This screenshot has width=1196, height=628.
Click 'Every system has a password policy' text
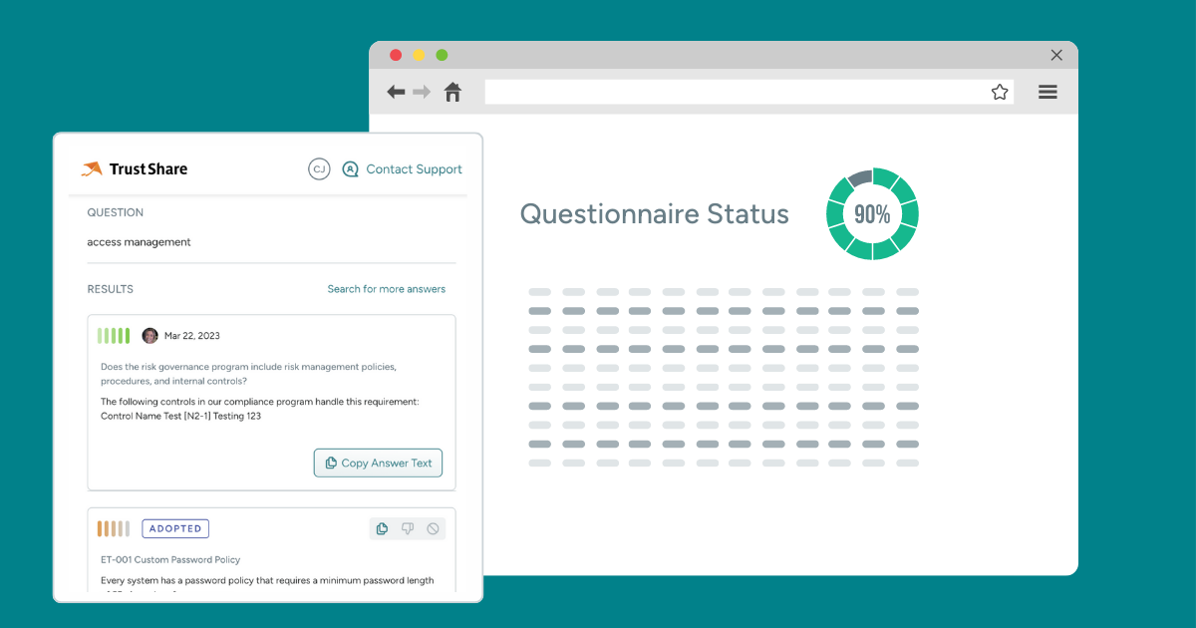point(267,581)
